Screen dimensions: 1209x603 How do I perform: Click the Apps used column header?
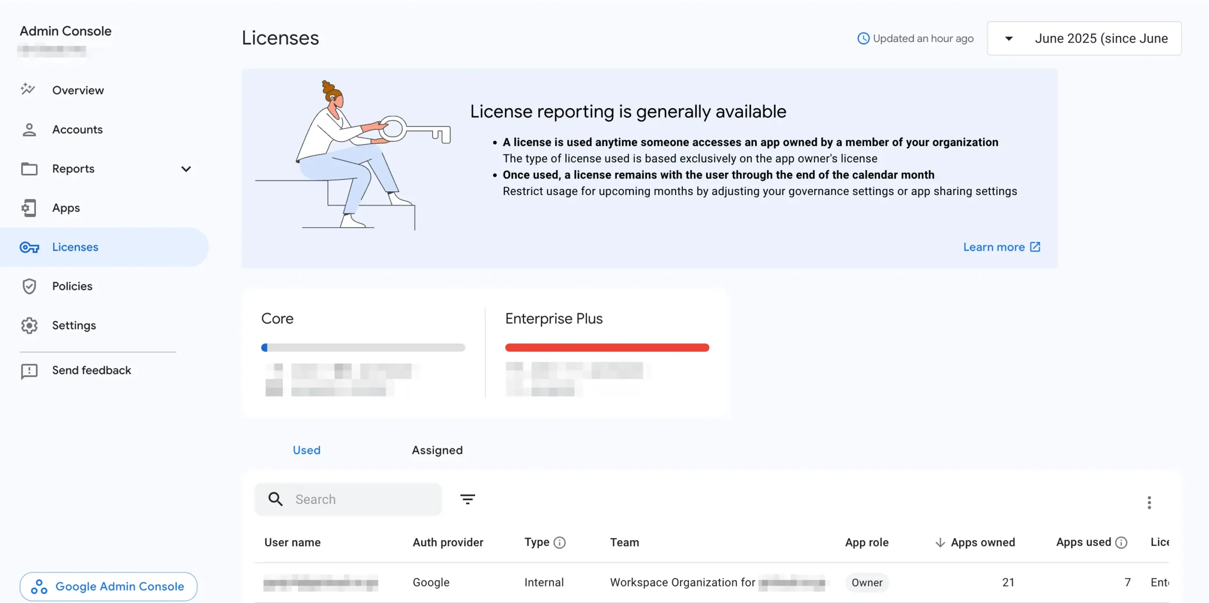pos(1083,543)
